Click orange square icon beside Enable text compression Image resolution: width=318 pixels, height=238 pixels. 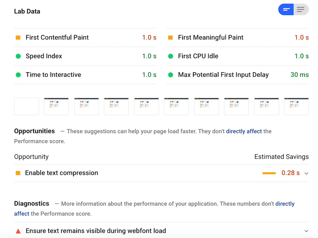18,173
